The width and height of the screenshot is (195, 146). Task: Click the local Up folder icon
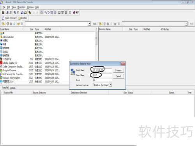coord(3,24)
